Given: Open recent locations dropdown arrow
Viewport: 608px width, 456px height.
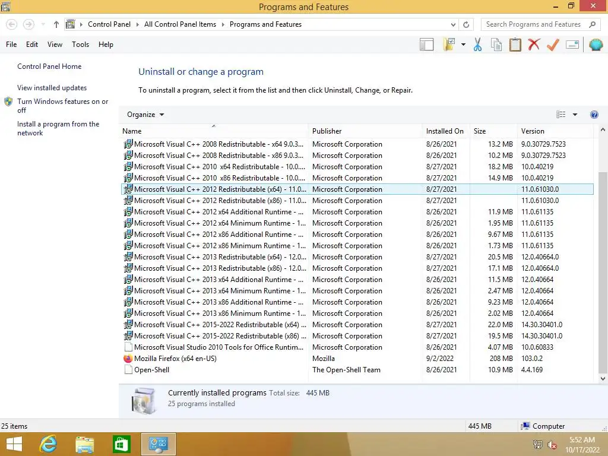Looking at the screenshot, I should point(43,24).
